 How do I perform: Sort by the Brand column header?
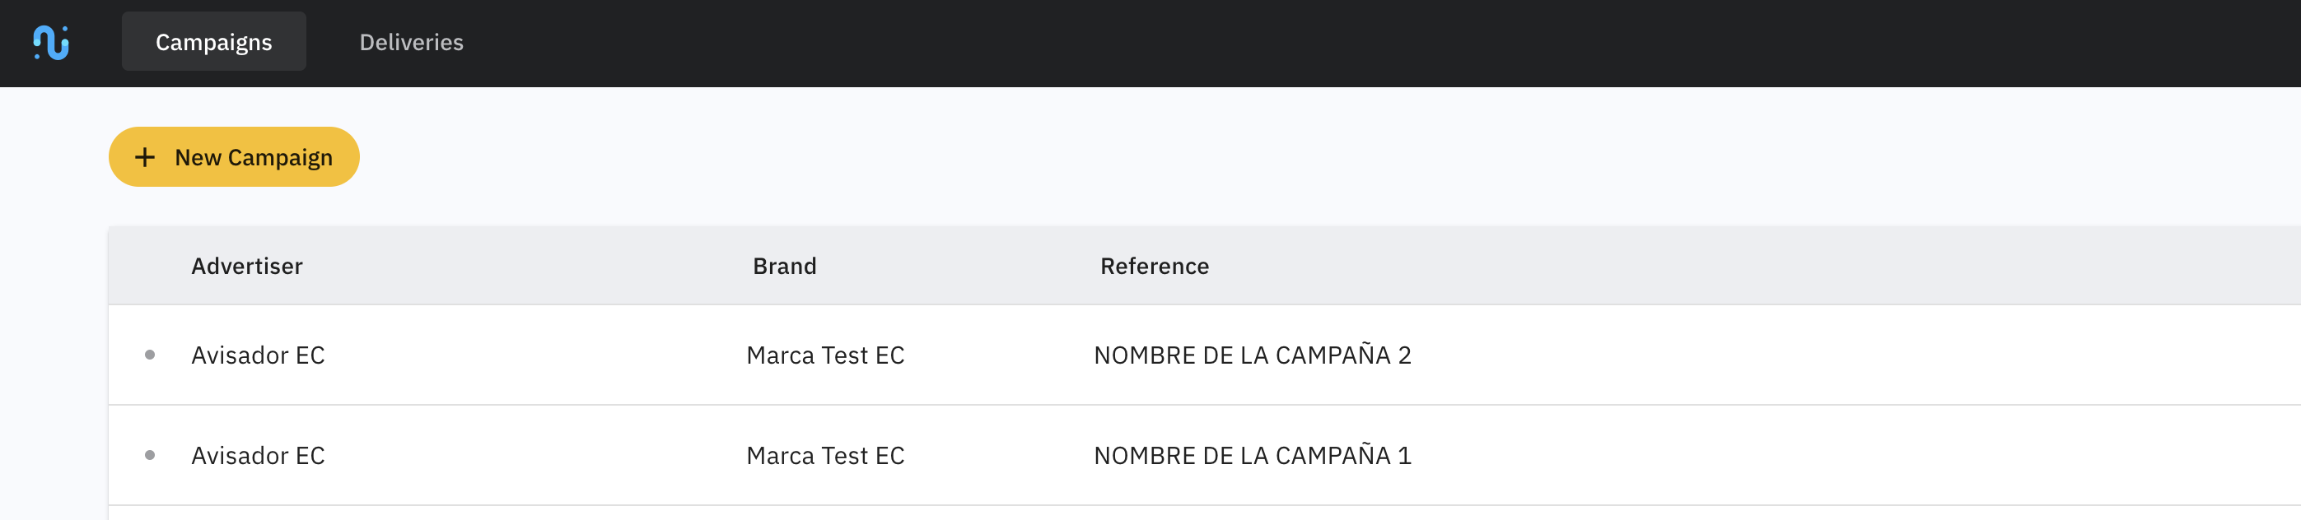click(x=784, y=267)
